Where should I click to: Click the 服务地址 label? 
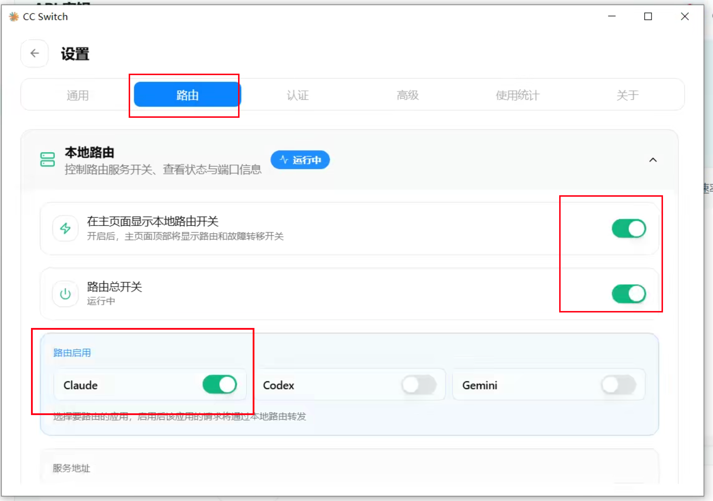click(71, 468)
